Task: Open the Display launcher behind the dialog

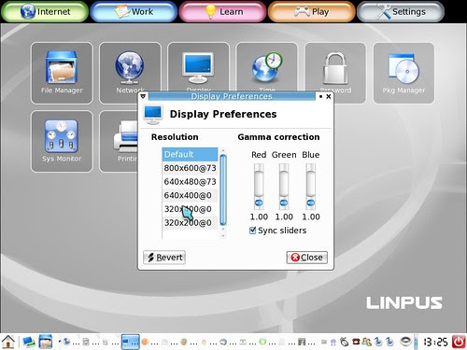Action: coord(198,67)
